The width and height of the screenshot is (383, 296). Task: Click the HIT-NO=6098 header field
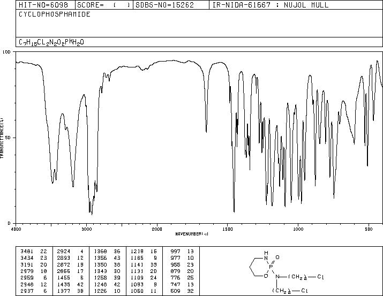click(47, 5)
